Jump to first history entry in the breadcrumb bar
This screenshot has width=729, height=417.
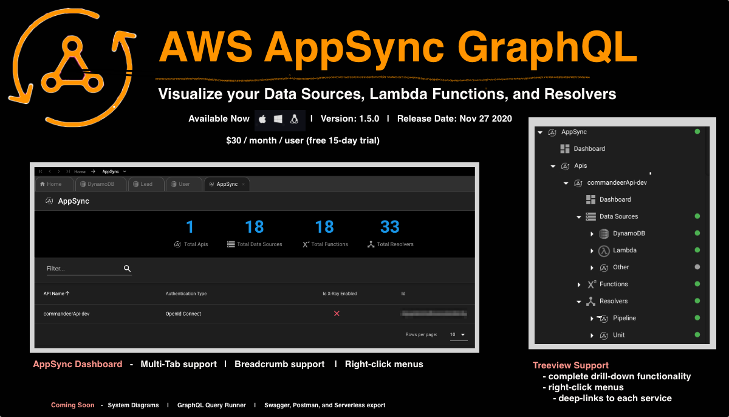pyautogui.click(x=41, y=171)
